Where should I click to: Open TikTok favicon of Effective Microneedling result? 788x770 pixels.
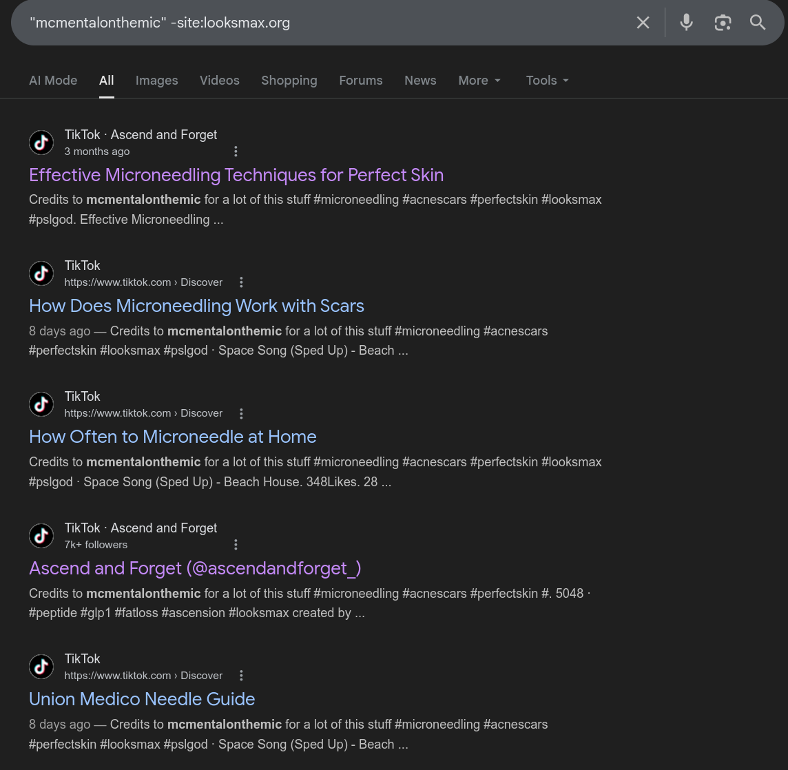click(x=41, y=143)
